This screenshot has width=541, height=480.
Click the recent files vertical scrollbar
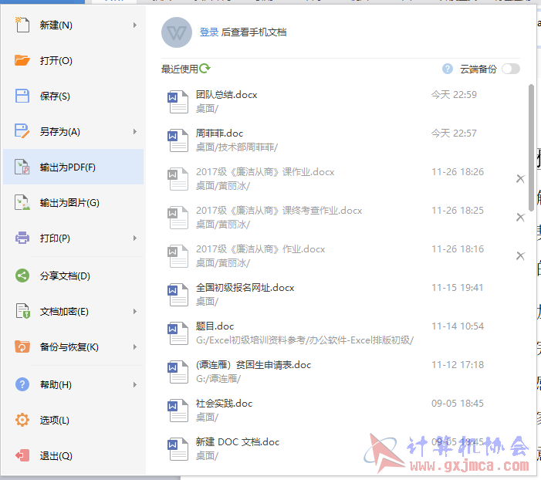pos(531,147)
